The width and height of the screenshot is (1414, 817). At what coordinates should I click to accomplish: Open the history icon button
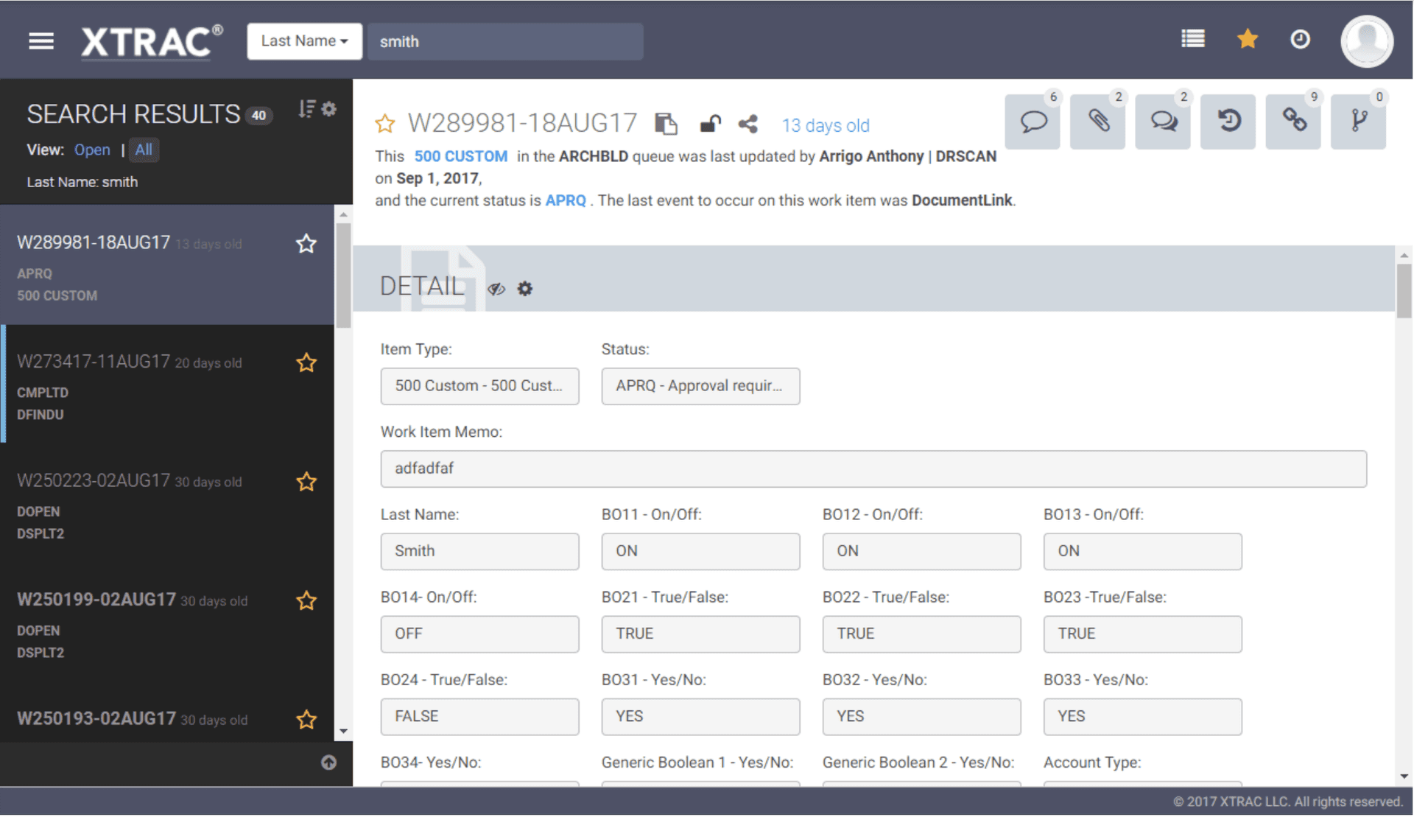[x=1228, y=122]
